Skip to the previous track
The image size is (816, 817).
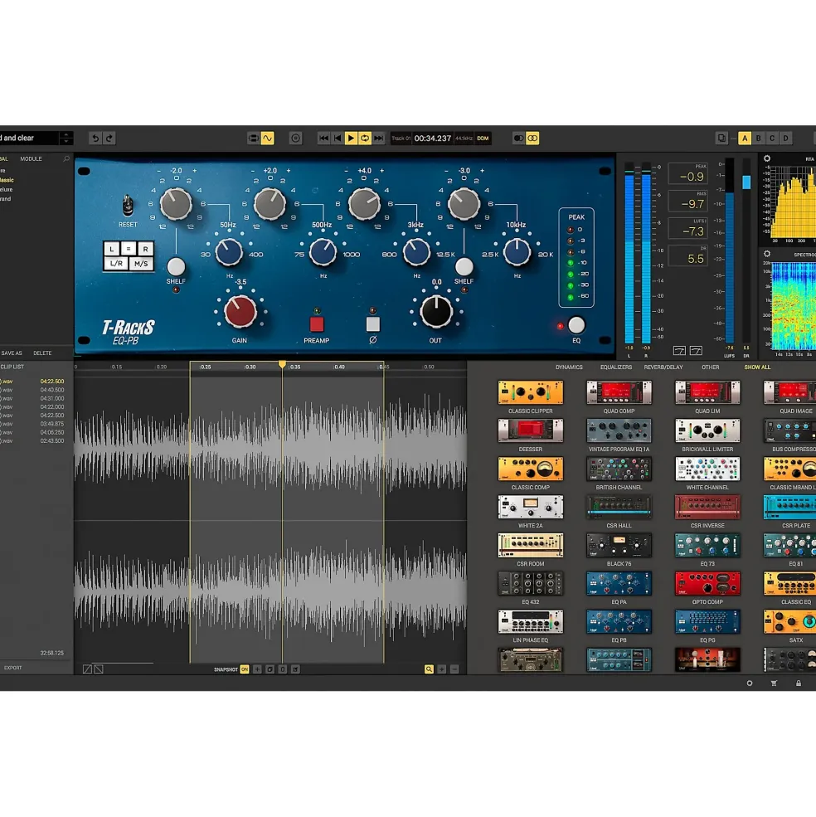point(323,138)
